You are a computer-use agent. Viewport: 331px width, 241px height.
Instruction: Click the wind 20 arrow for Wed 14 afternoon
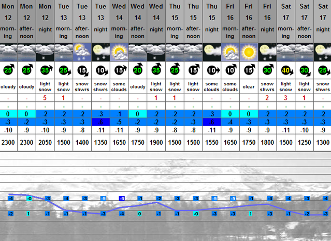pos(138,69)
